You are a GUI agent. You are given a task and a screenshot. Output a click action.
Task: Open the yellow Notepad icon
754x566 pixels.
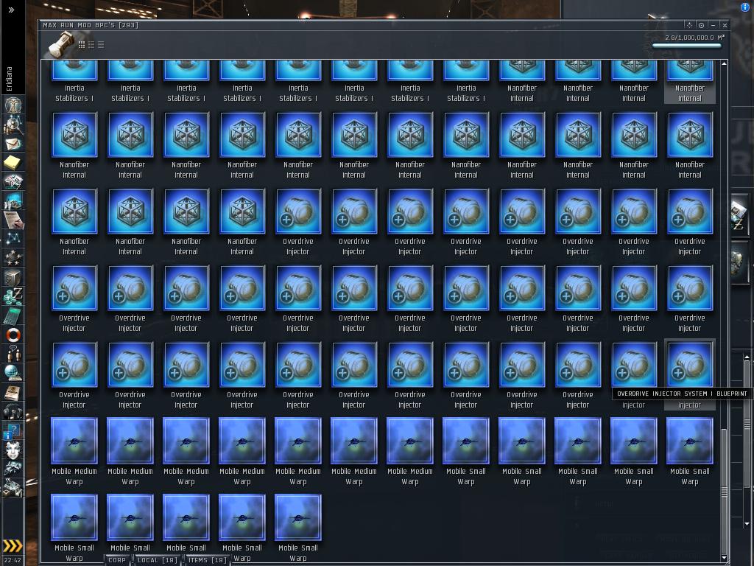(13, 163)
